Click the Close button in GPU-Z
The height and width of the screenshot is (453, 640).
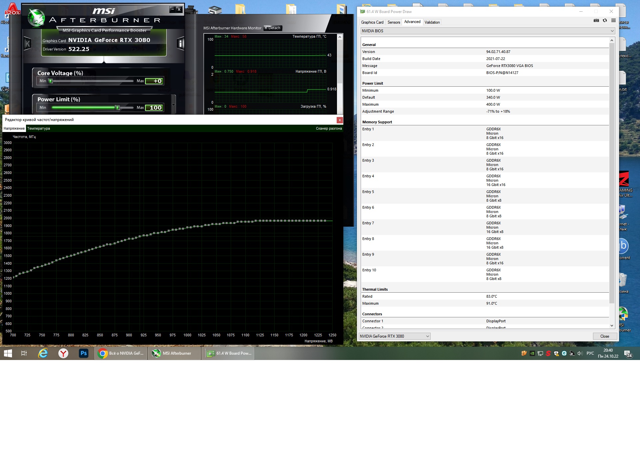(x=604, y=336)
